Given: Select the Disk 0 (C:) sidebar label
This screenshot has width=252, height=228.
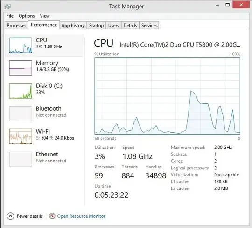Looking at the screenshot, I should pyautogui.click(x=49, y=86).
